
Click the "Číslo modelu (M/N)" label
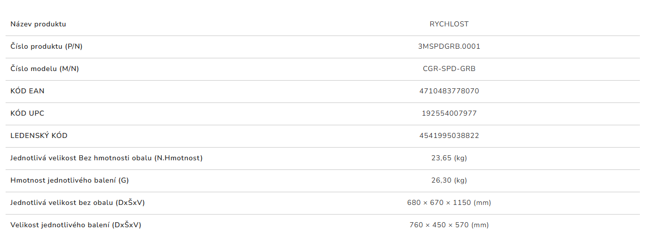point(45,68)
